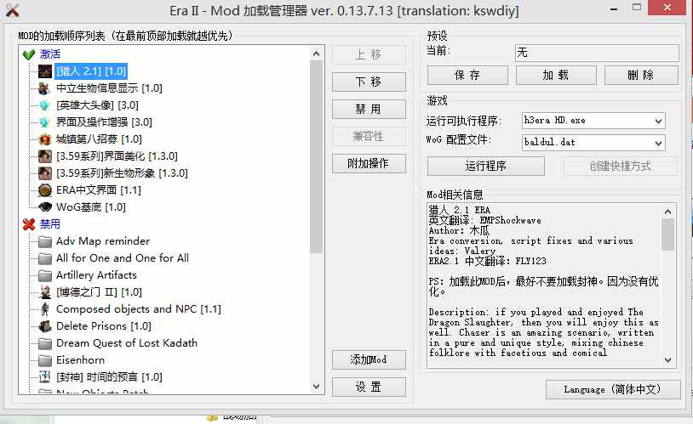Click the All for One folder icon

click(x=44, y=258)
